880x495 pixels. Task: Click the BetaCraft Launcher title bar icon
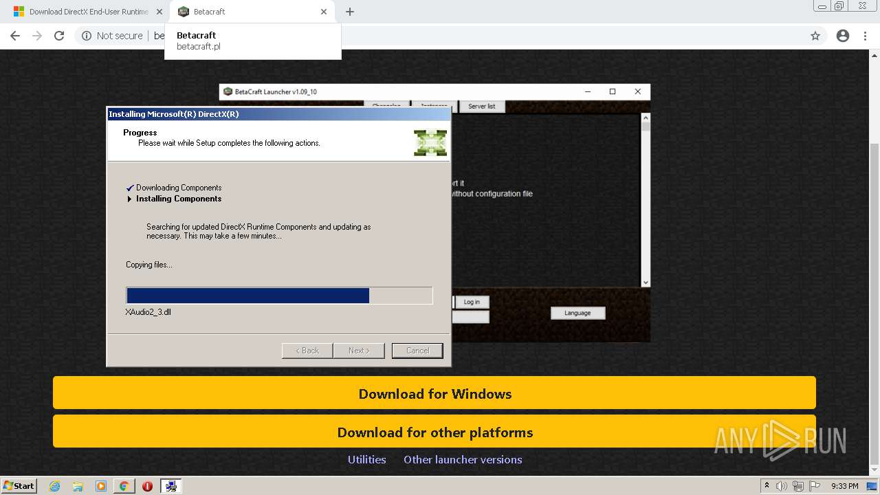[x=228, y=91]
